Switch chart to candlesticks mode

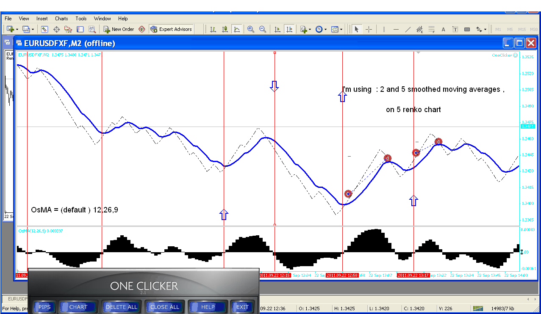click(x=225, y=29)
